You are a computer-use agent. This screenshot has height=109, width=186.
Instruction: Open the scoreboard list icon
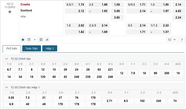click(41, 40)
